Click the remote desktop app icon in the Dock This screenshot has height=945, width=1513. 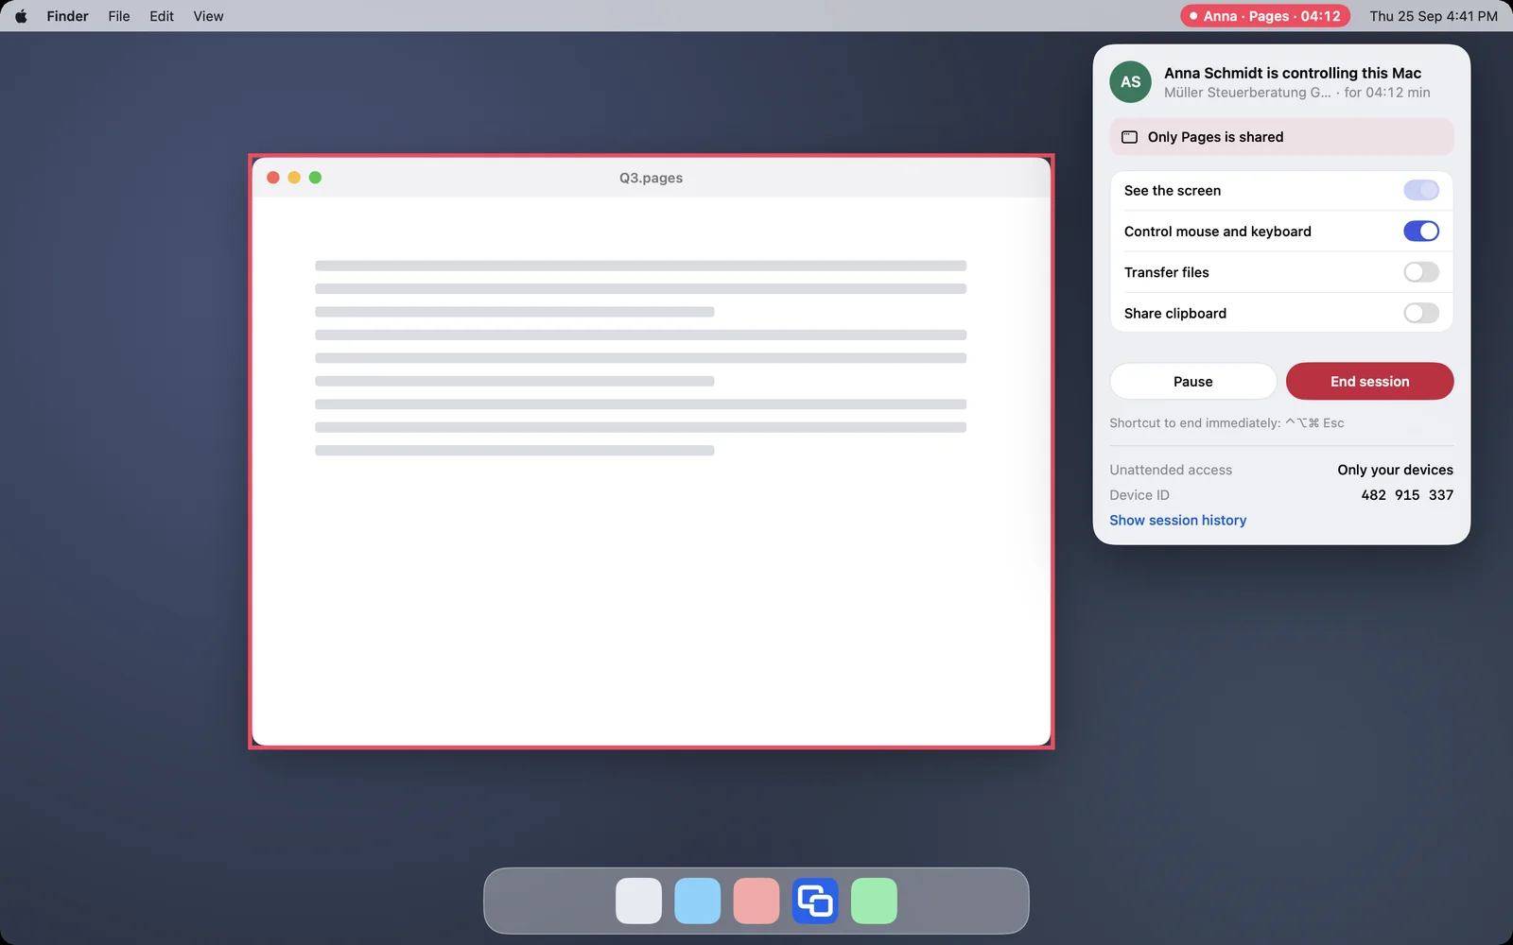click(x=815, y=901)
